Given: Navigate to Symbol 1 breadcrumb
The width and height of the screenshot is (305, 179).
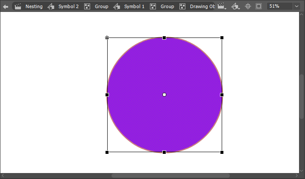Looking at the screenshot, I should [134, 6].
